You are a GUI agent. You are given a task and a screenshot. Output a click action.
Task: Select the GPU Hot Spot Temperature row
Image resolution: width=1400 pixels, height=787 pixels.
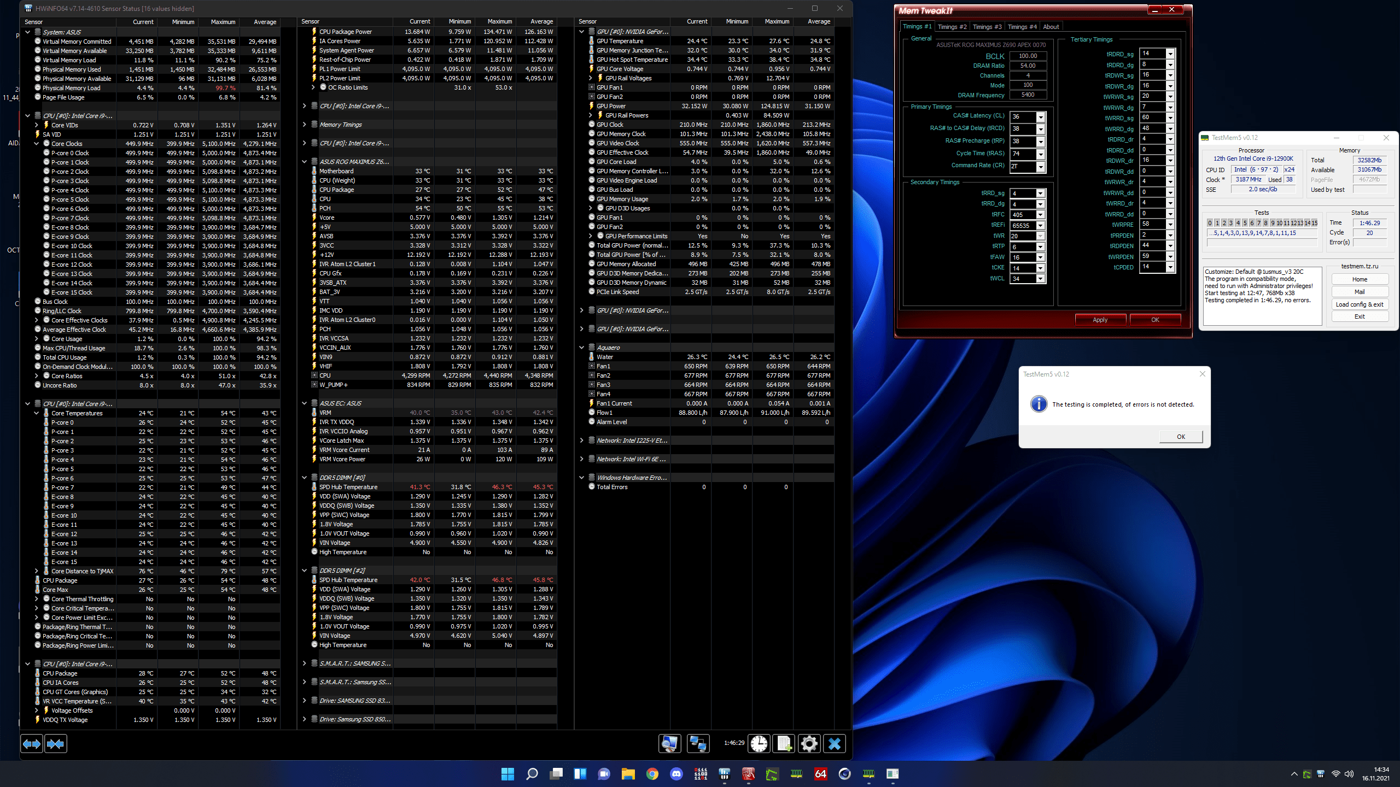click(705, 60)
